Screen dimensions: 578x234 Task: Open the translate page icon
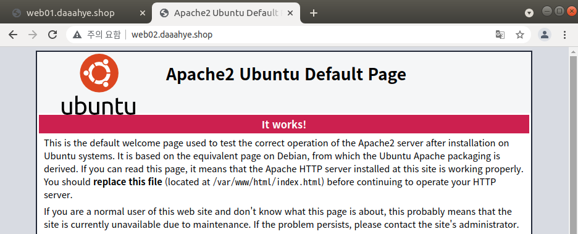[500, 35]
